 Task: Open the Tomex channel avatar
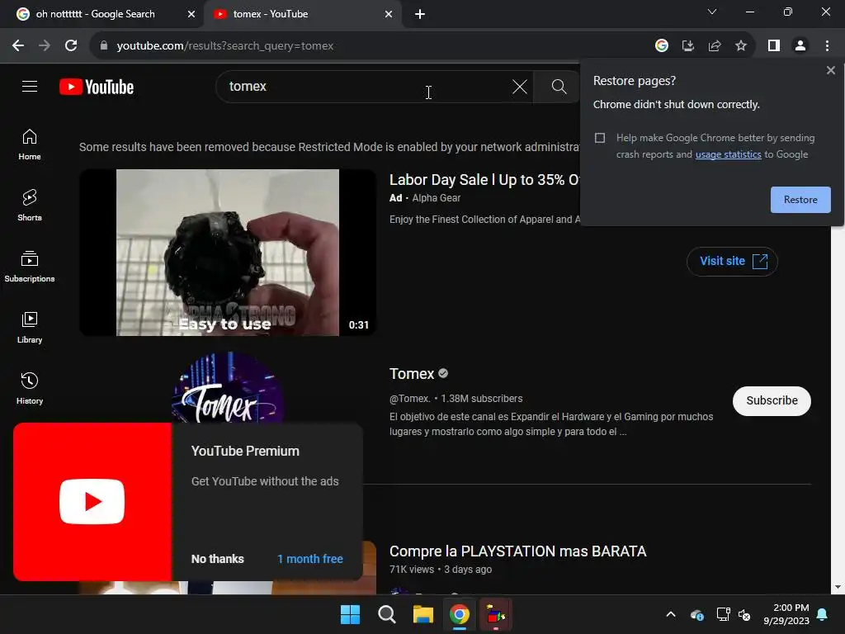[x=228, y=387]
